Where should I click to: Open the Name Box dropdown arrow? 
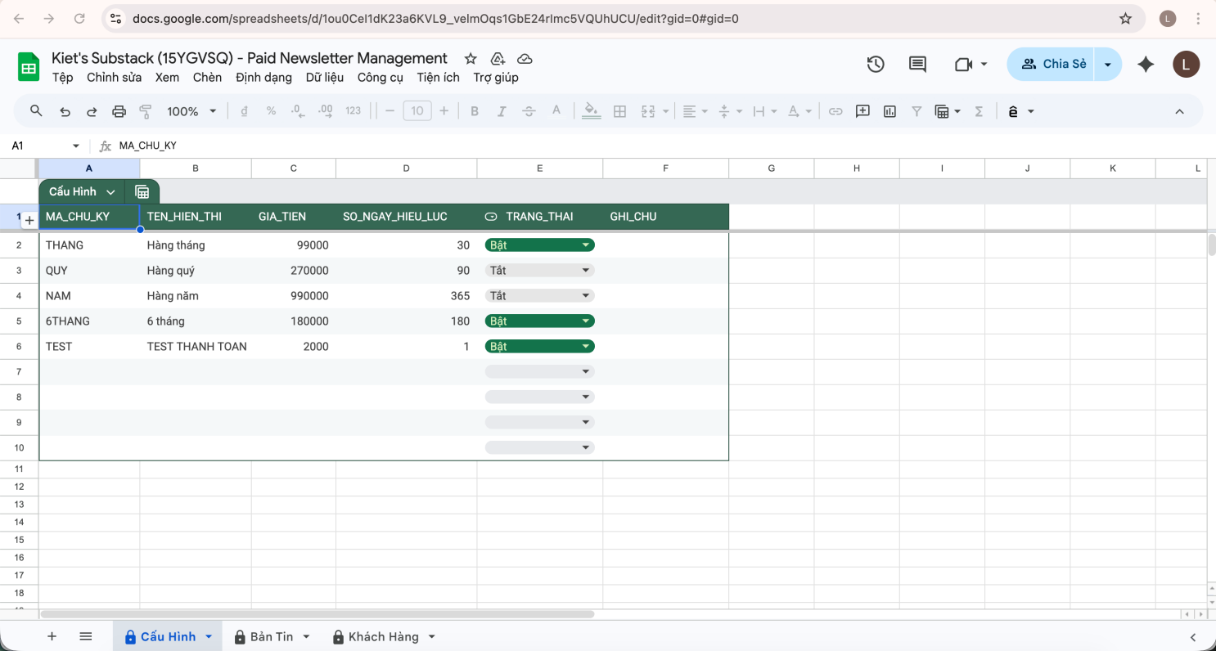click(x=76, y=146)
